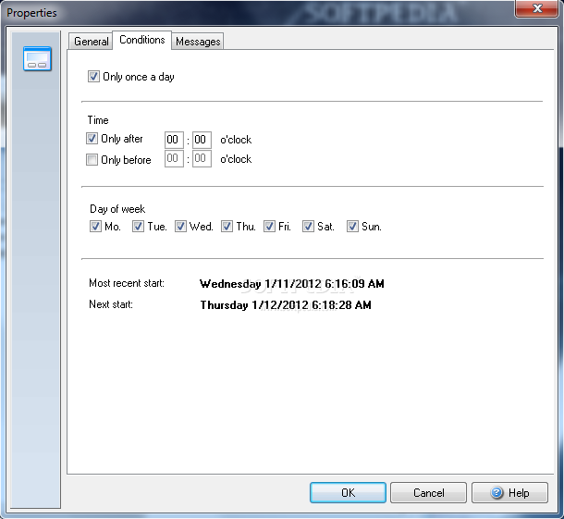Click the Day of week label
The width and height of the screenshot is (564, 519).
point(117,209)
